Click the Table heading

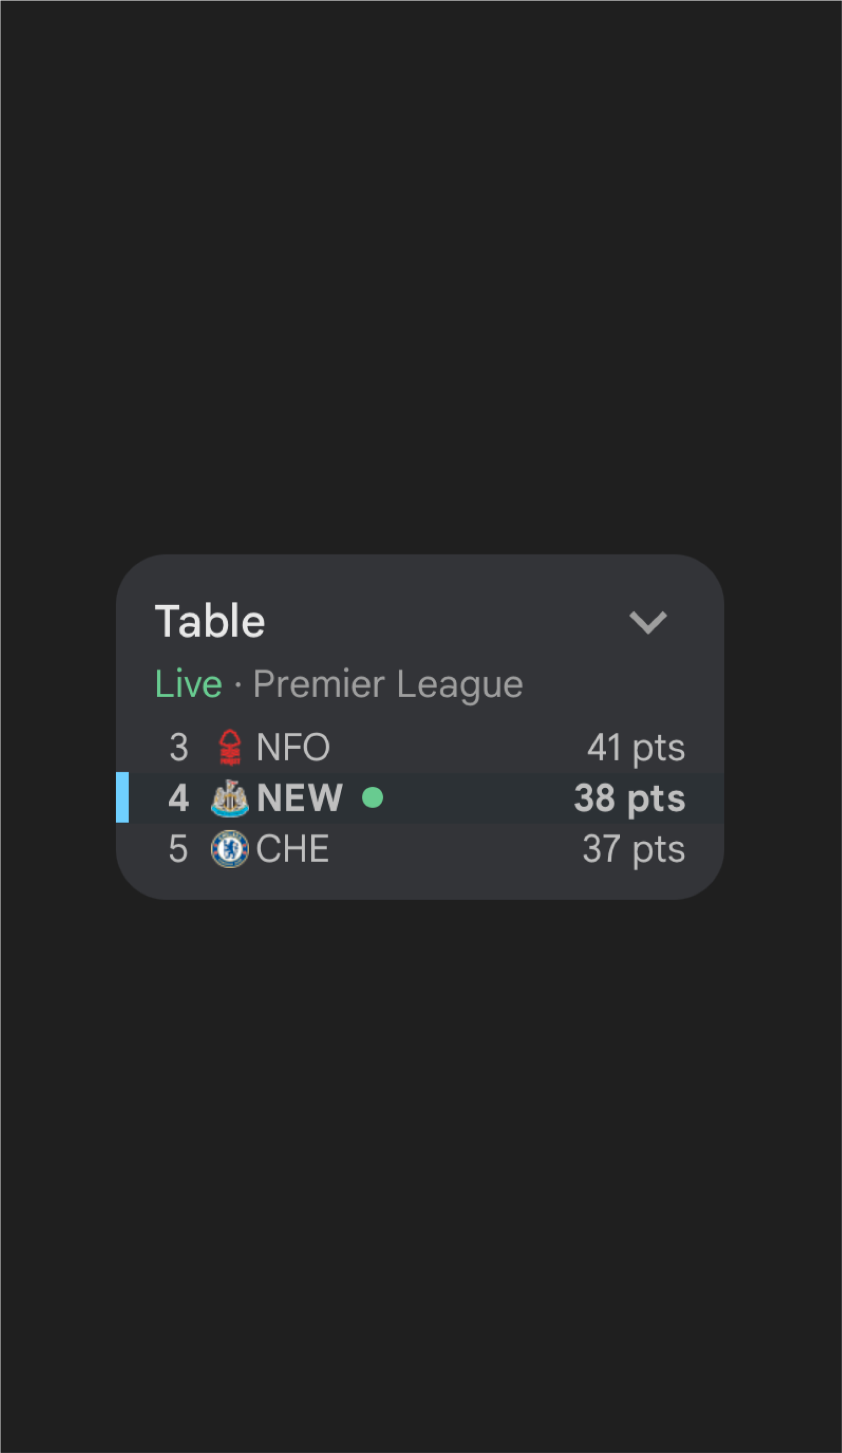[210, 622]
